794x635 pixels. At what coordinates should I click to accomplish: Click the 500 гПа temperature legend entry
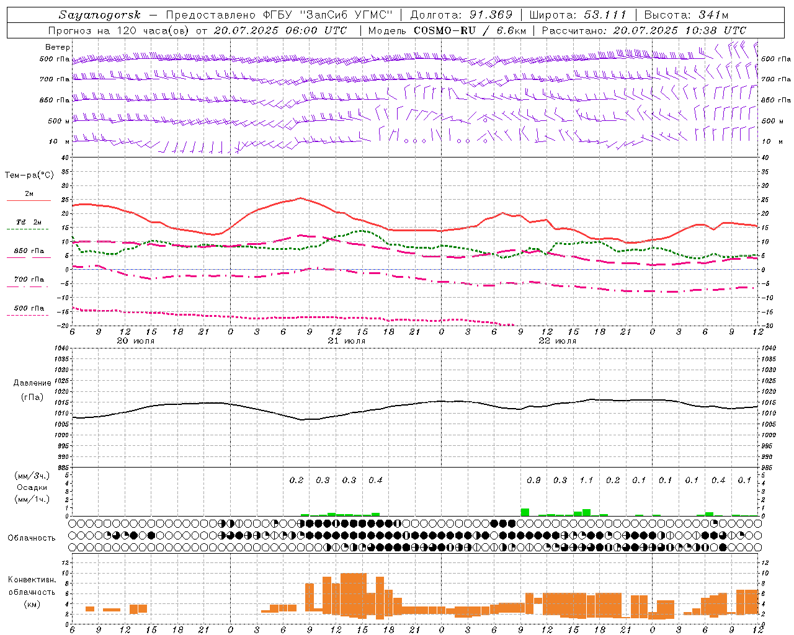click(29, 308)
